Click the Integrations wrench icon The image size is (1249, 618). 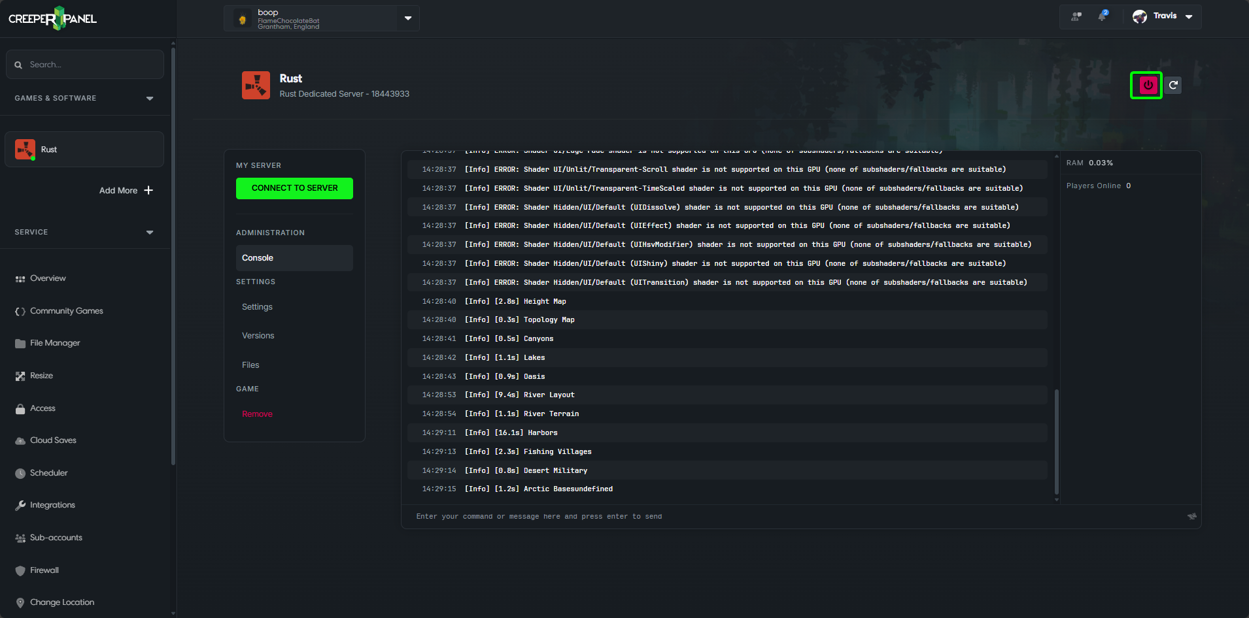(20, 506)
